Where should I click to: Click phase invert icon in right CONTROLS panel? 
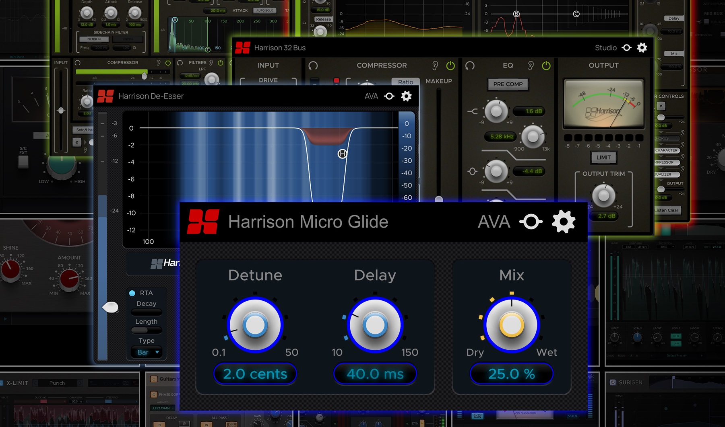[x=661, y=106]
